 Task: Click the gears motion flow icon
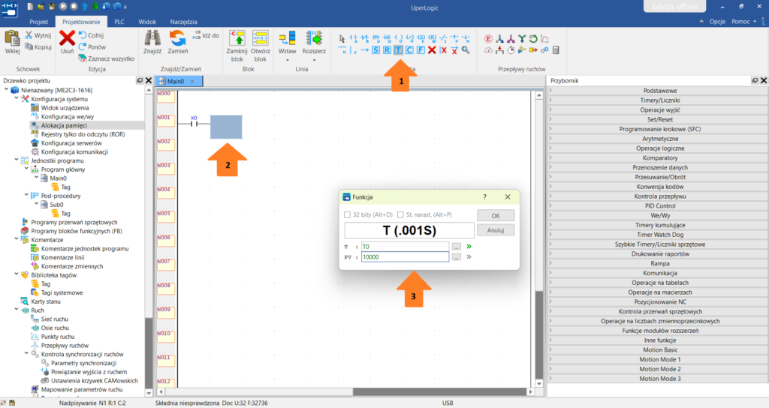point(544,50)
